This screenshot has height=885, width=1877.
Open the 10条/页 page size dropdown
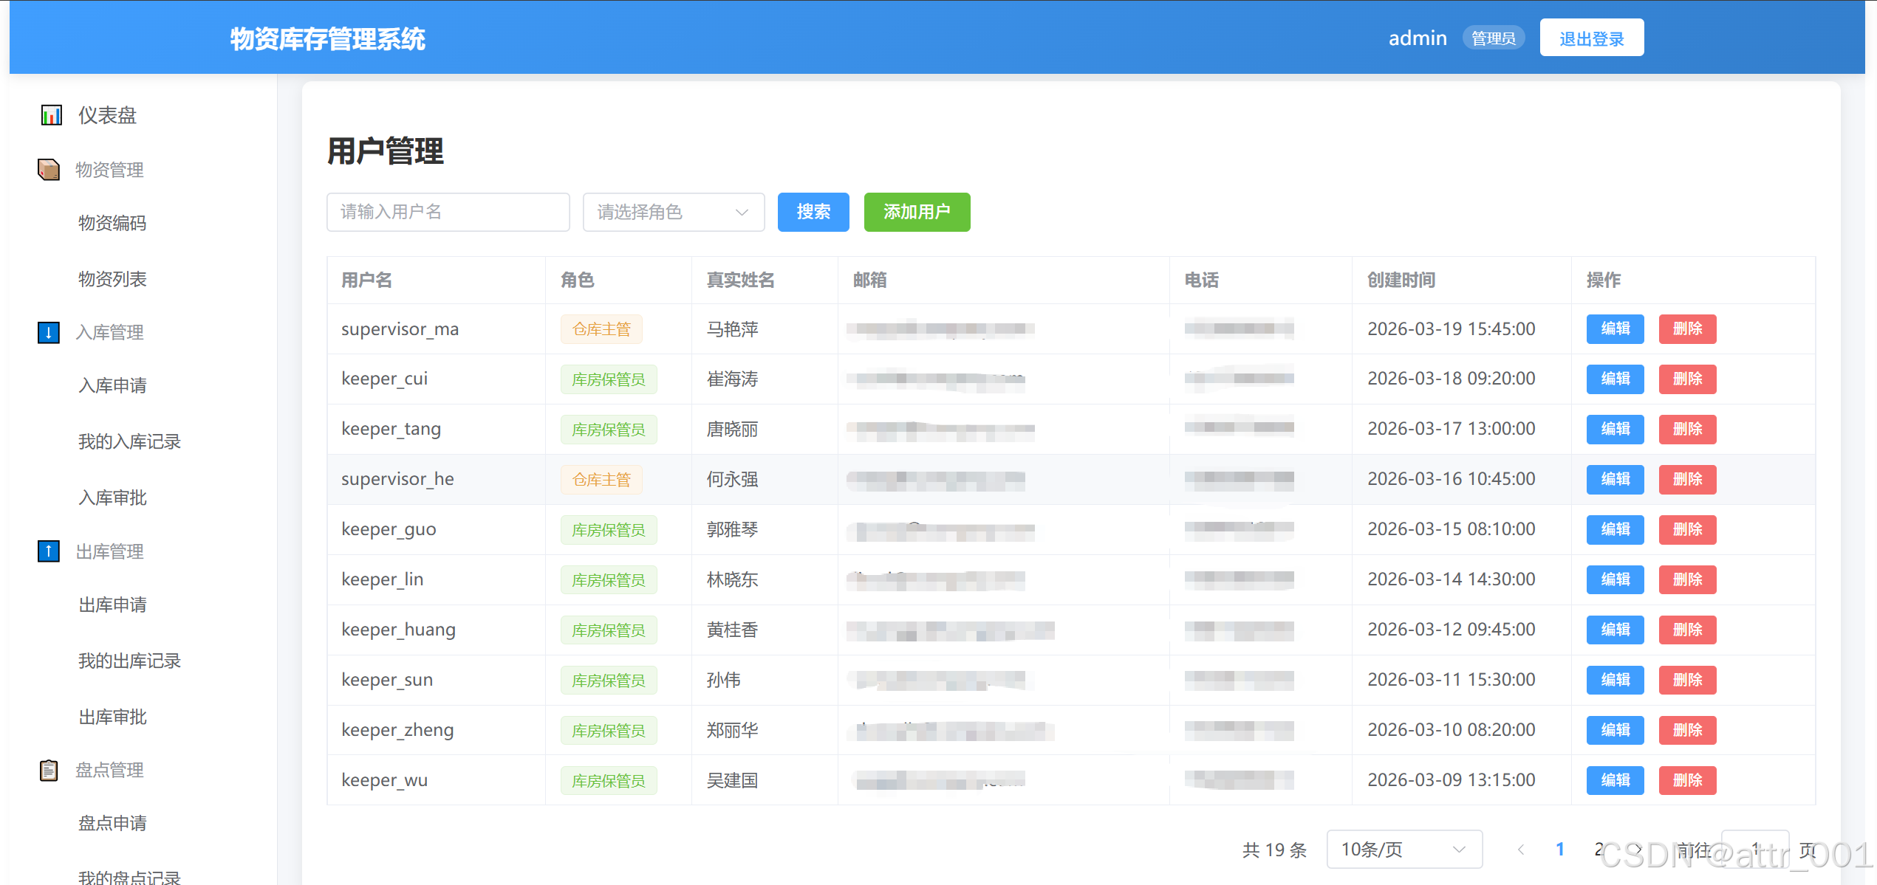click(1404, 850)
